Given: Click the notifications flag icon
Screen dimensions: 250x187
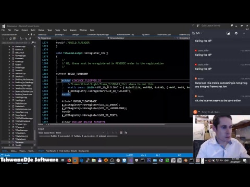Looking at the screenshot, I should click(x=193, y=25).
